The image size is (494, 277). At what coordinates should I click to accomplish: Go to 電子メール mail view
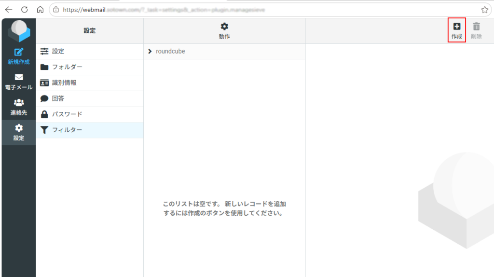click(19, 82)
